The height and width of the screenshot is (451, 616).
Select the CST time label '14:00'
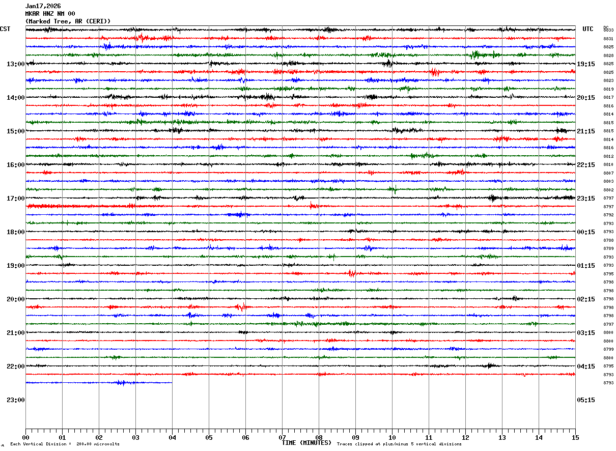click(16, 98)
